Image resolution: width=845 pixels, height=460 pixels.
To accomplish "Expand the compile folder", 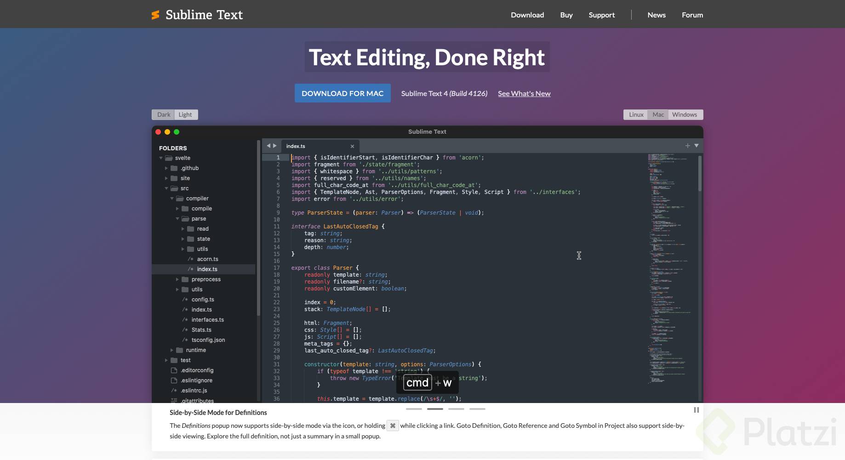I will tap(177, 209).
